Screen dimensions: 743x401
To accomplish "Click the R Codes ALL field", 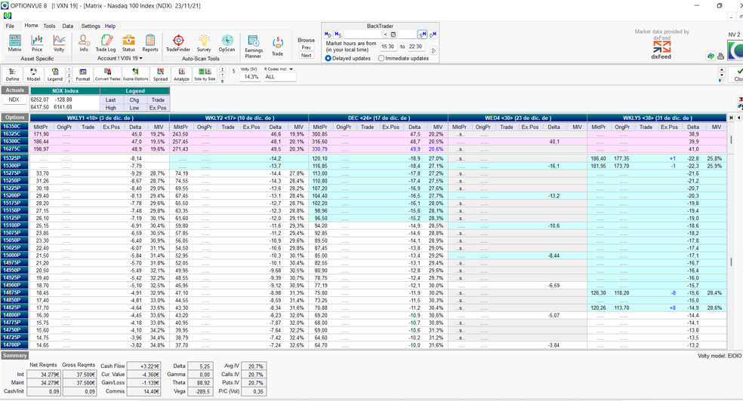I will point(279,77).
